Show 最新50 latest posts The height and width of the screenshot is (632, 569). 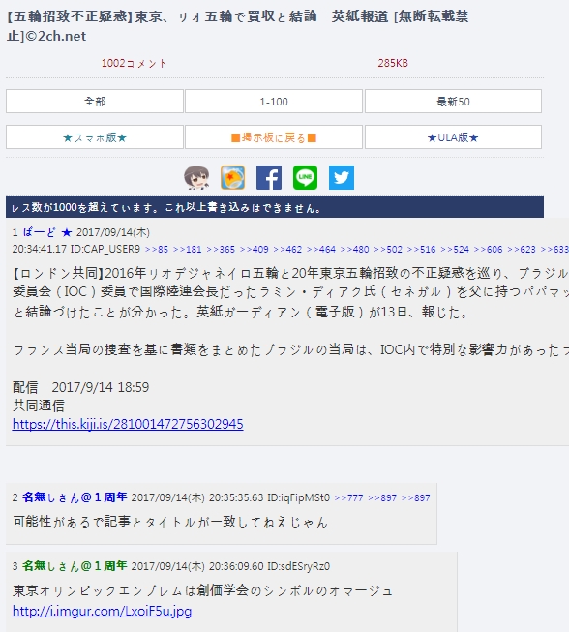coord(453,102)
